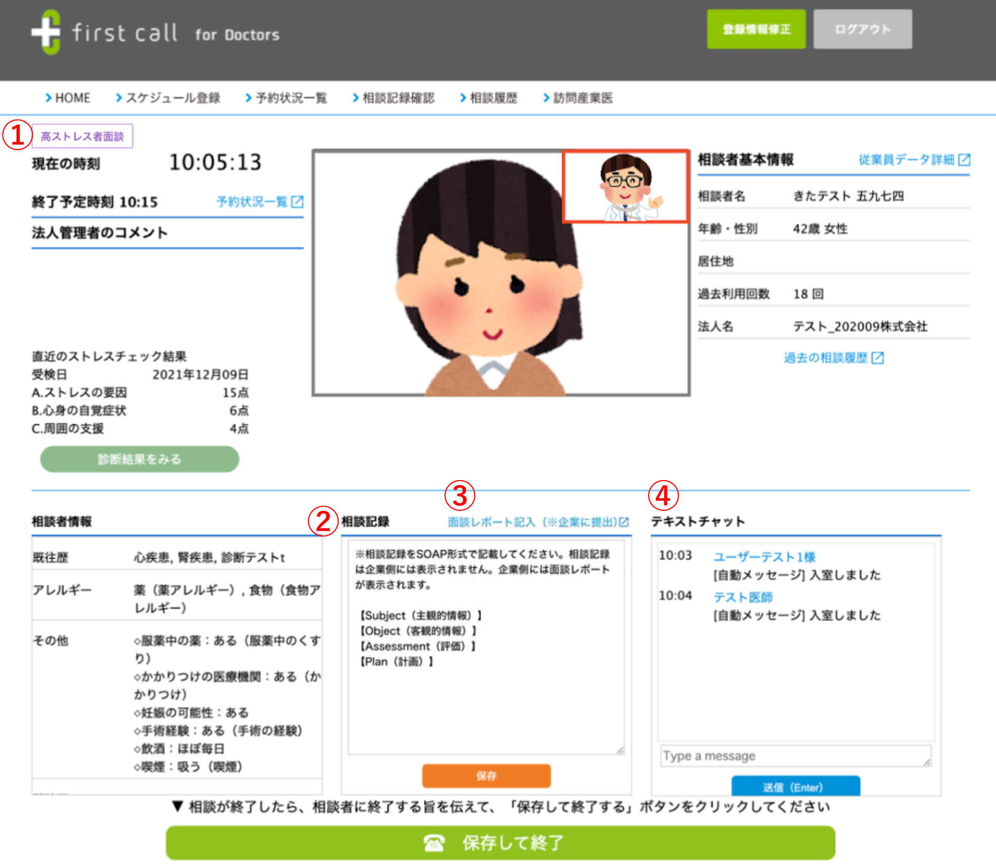Click the doctor self-view video thumbnail
Image resolution: width=996 pixels, height=865 pixels.
pyautogui.click(x=625, y=186)
